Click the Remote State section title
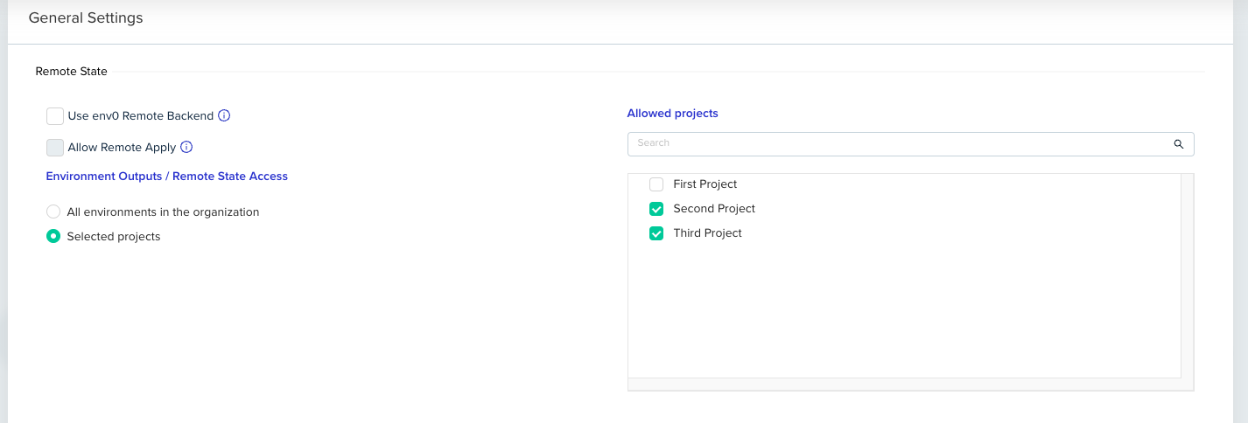Image resolution: width=1248 pixels, height=423 pixels. 71,72
